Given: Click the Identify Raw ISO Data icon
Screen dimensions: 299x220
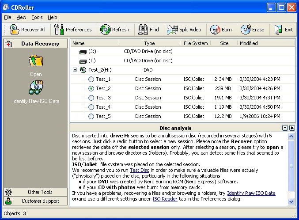Looking at the screenshot, I should click(36, 88).
